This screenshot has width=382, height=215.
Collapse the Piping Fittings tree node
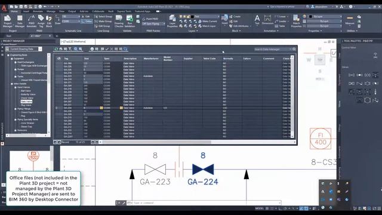click(16, 109)
